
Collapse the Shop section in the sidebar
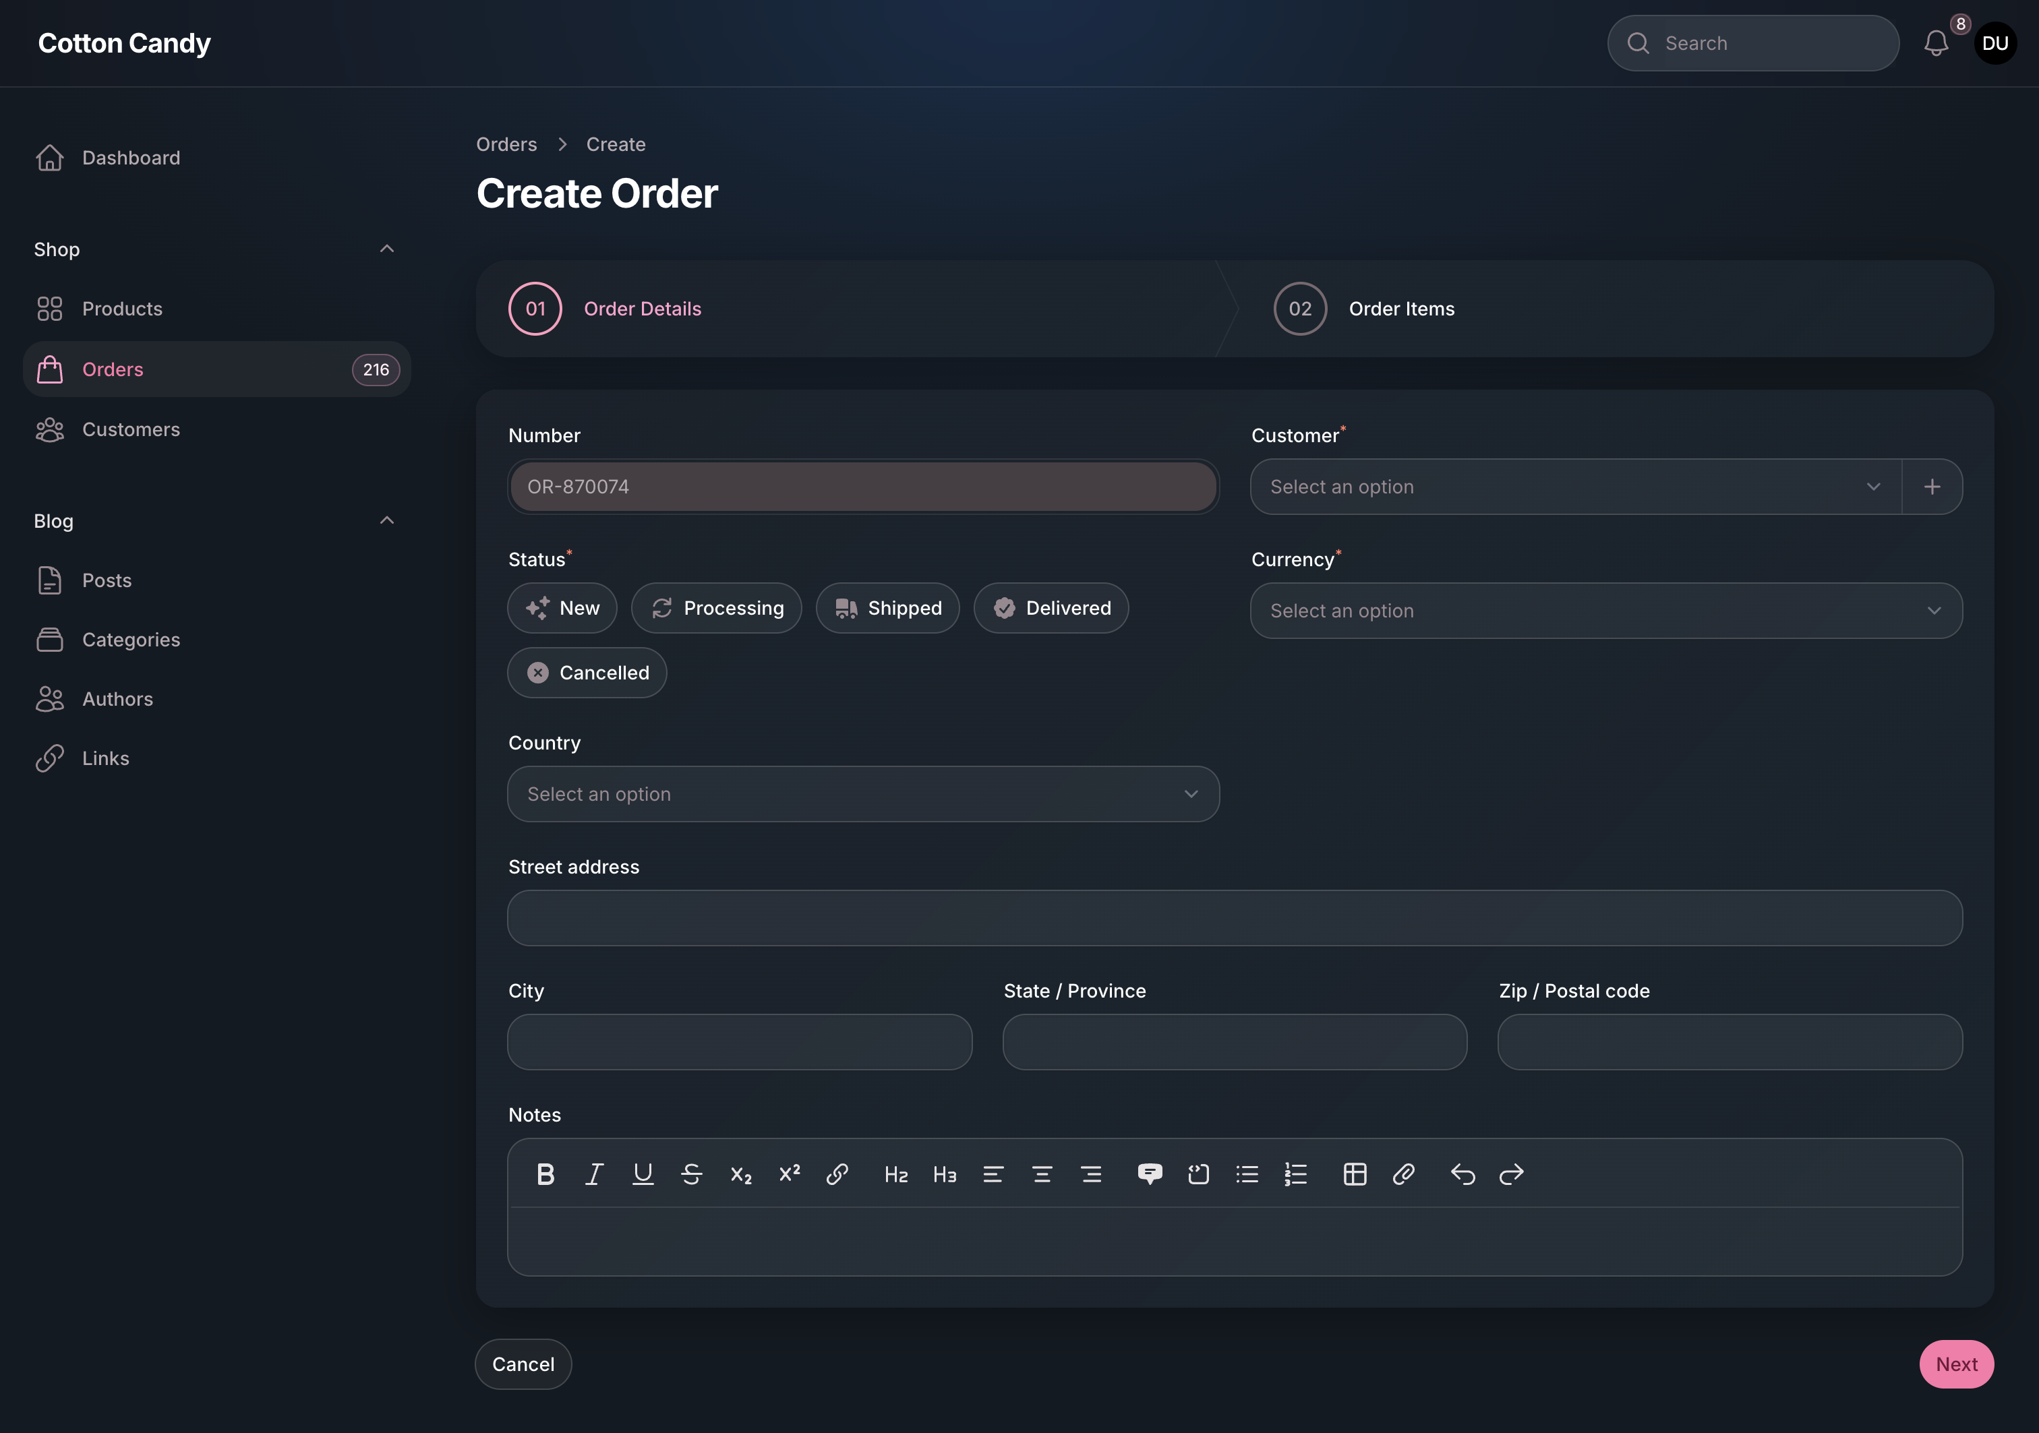(x=387, y=249)
